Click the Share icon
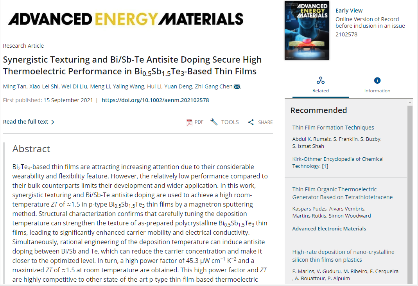The width and height of the screenshot is (418, 286). tap(251, 122)
